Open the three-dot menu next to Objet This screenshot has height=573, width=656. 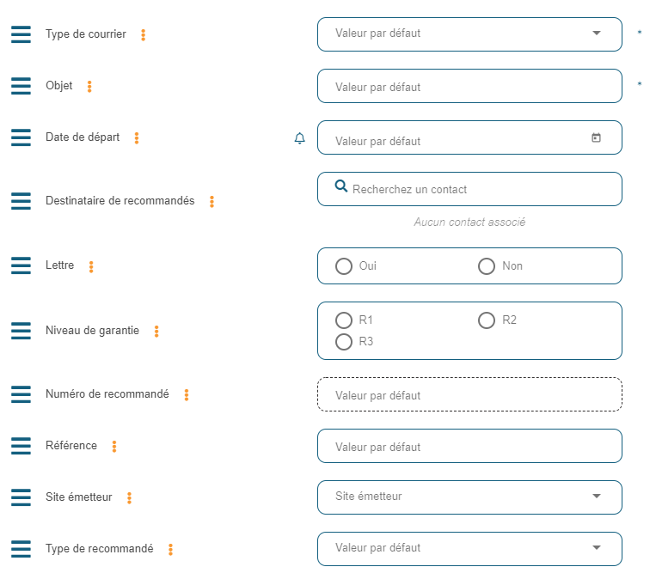(89, 87)
